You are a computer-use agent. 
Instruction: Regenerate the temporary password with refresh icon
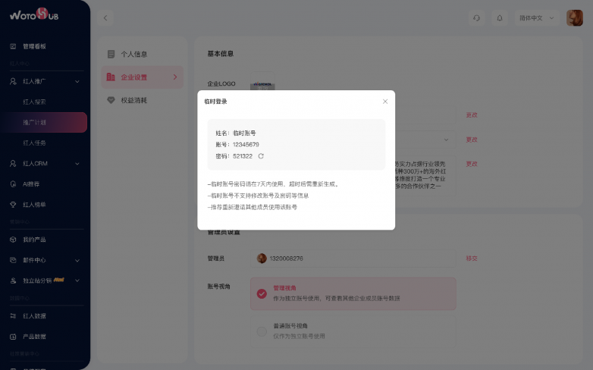[261, 156]
